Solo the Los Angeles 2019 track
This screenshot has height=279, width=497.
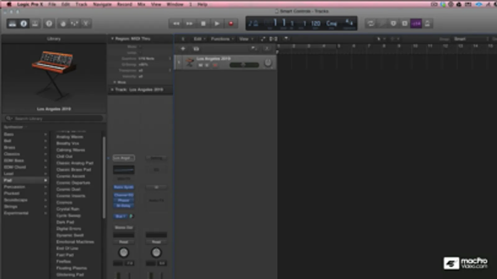click(207, 65)
